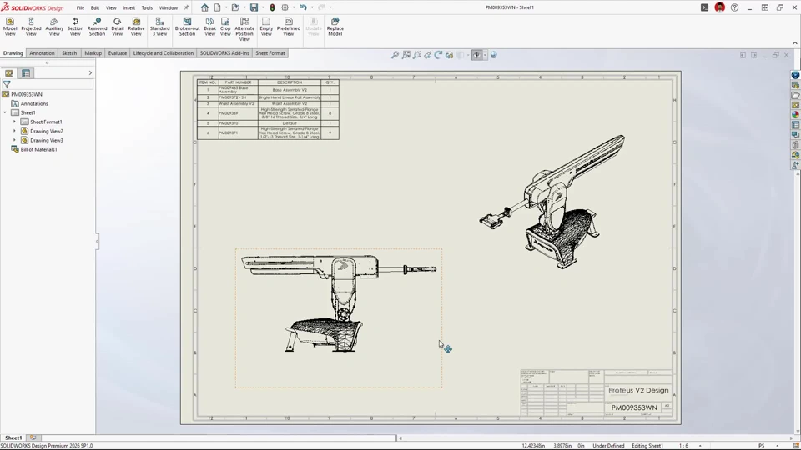Activate the Section View tool
The image size is (801, 450).
(75, 27)
